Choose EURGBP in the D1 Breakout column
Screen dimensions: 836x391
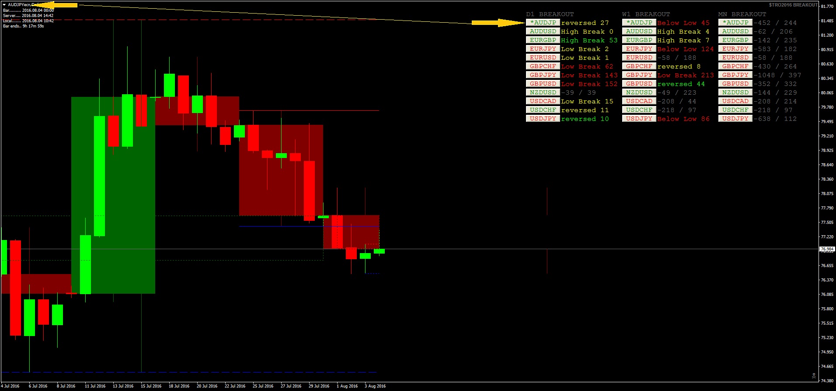pyautogui.click(x=543, y=40)
